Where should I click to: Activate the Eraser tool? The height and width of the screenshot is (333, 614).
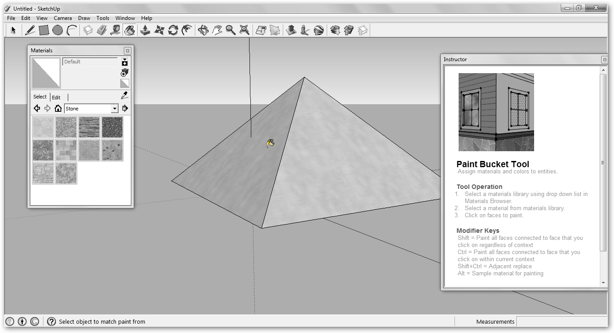coord(102,30)
